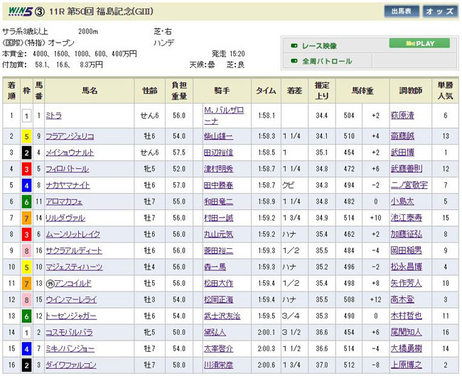Viewport: 462px width, 376px height.
Task: Click the WIN5 logo icon
Action: pyautogui.click(x=16, y=11)
